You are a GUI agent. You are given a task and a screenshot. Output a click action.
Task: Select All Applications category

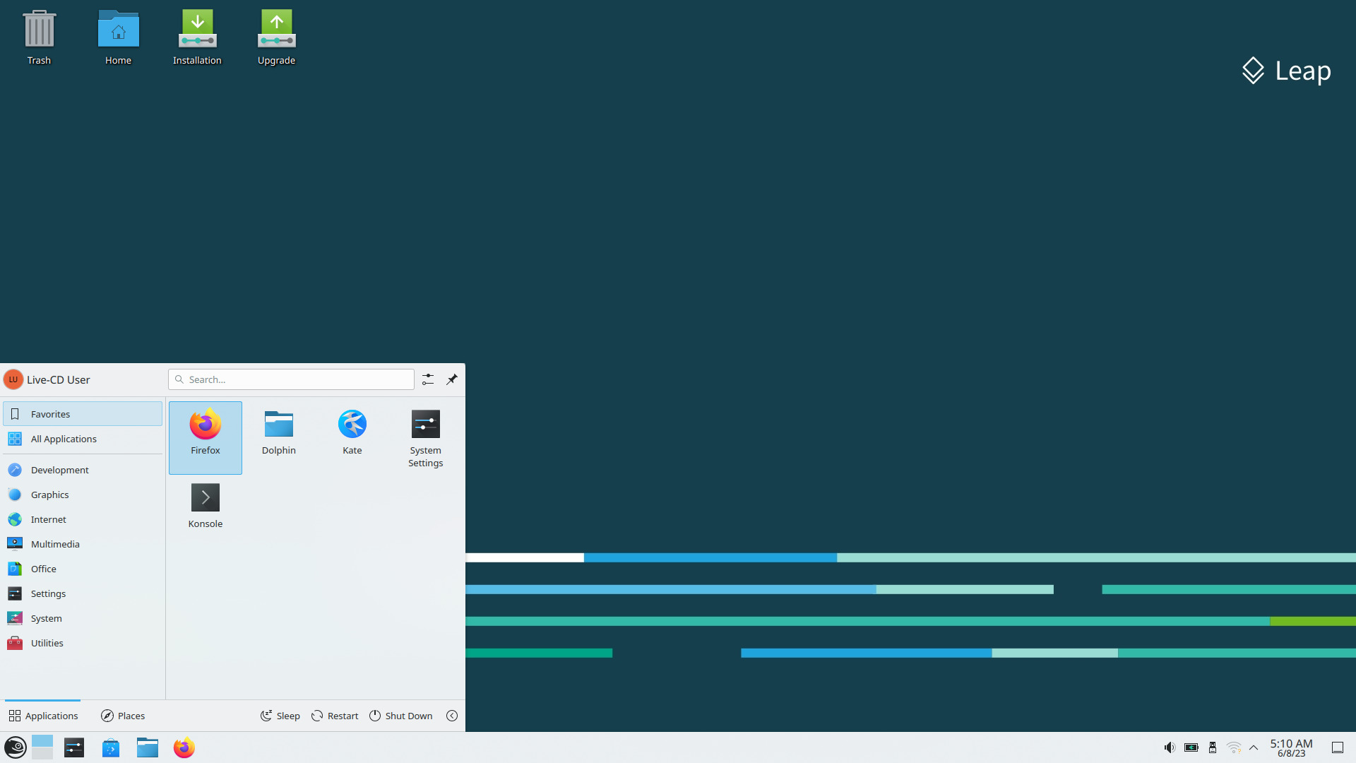(83, 439)
